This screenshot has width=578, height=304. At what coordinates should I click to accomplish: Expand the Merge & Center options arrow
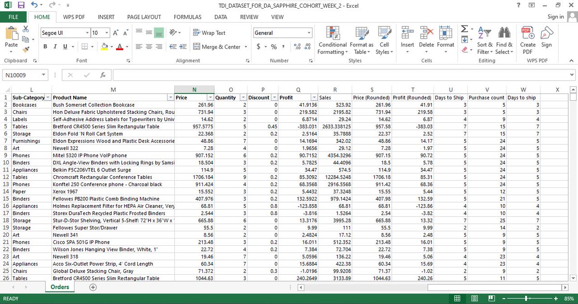coord(246,47)
